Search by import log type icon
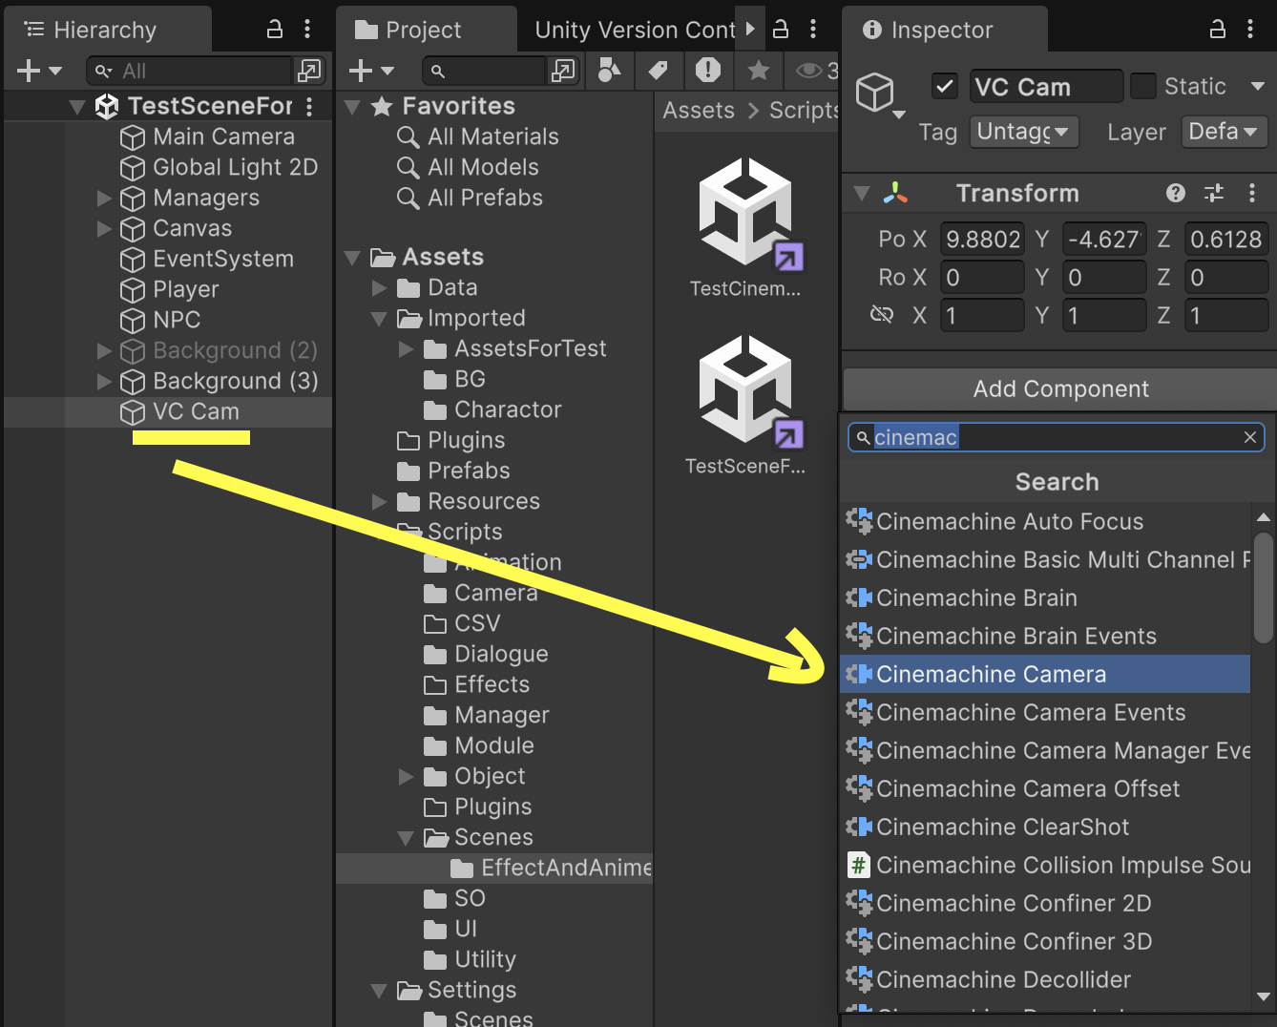1277x1027 pixels. (707, 70)
